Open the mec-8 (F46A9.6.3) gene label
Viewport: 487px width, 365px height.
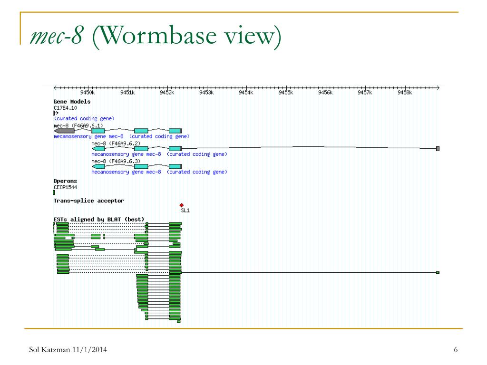(116, 162)
